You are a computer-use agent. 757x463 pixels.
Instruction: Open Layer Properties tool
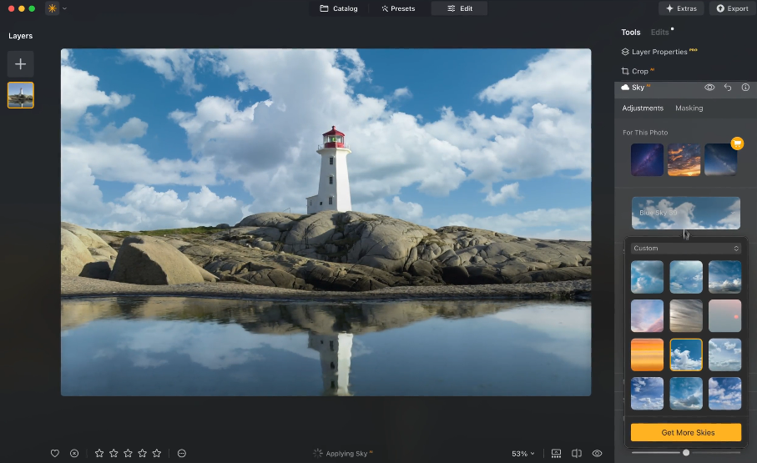pos(659,52)
